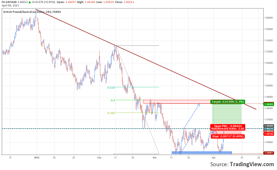Click the 1.45000 price axis label
Screen dimensions: 277x170
tap(269, 142)
